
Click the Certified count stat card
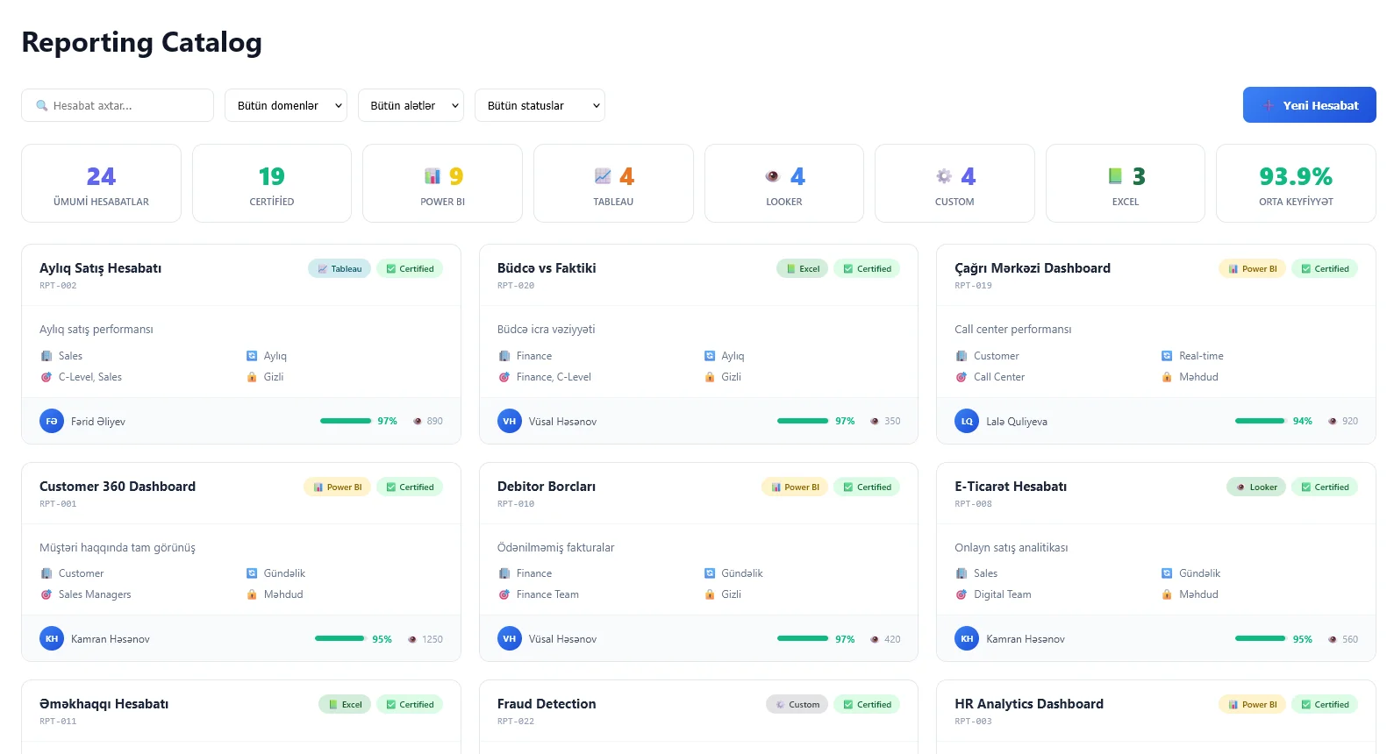(x=272, y=183)
